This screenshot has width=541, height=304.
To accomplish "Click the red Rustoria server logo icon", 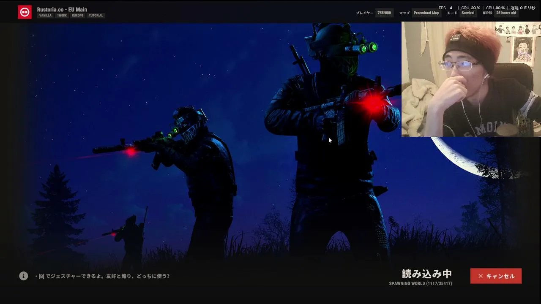I will pyautogui.click(x=25, y=12).
